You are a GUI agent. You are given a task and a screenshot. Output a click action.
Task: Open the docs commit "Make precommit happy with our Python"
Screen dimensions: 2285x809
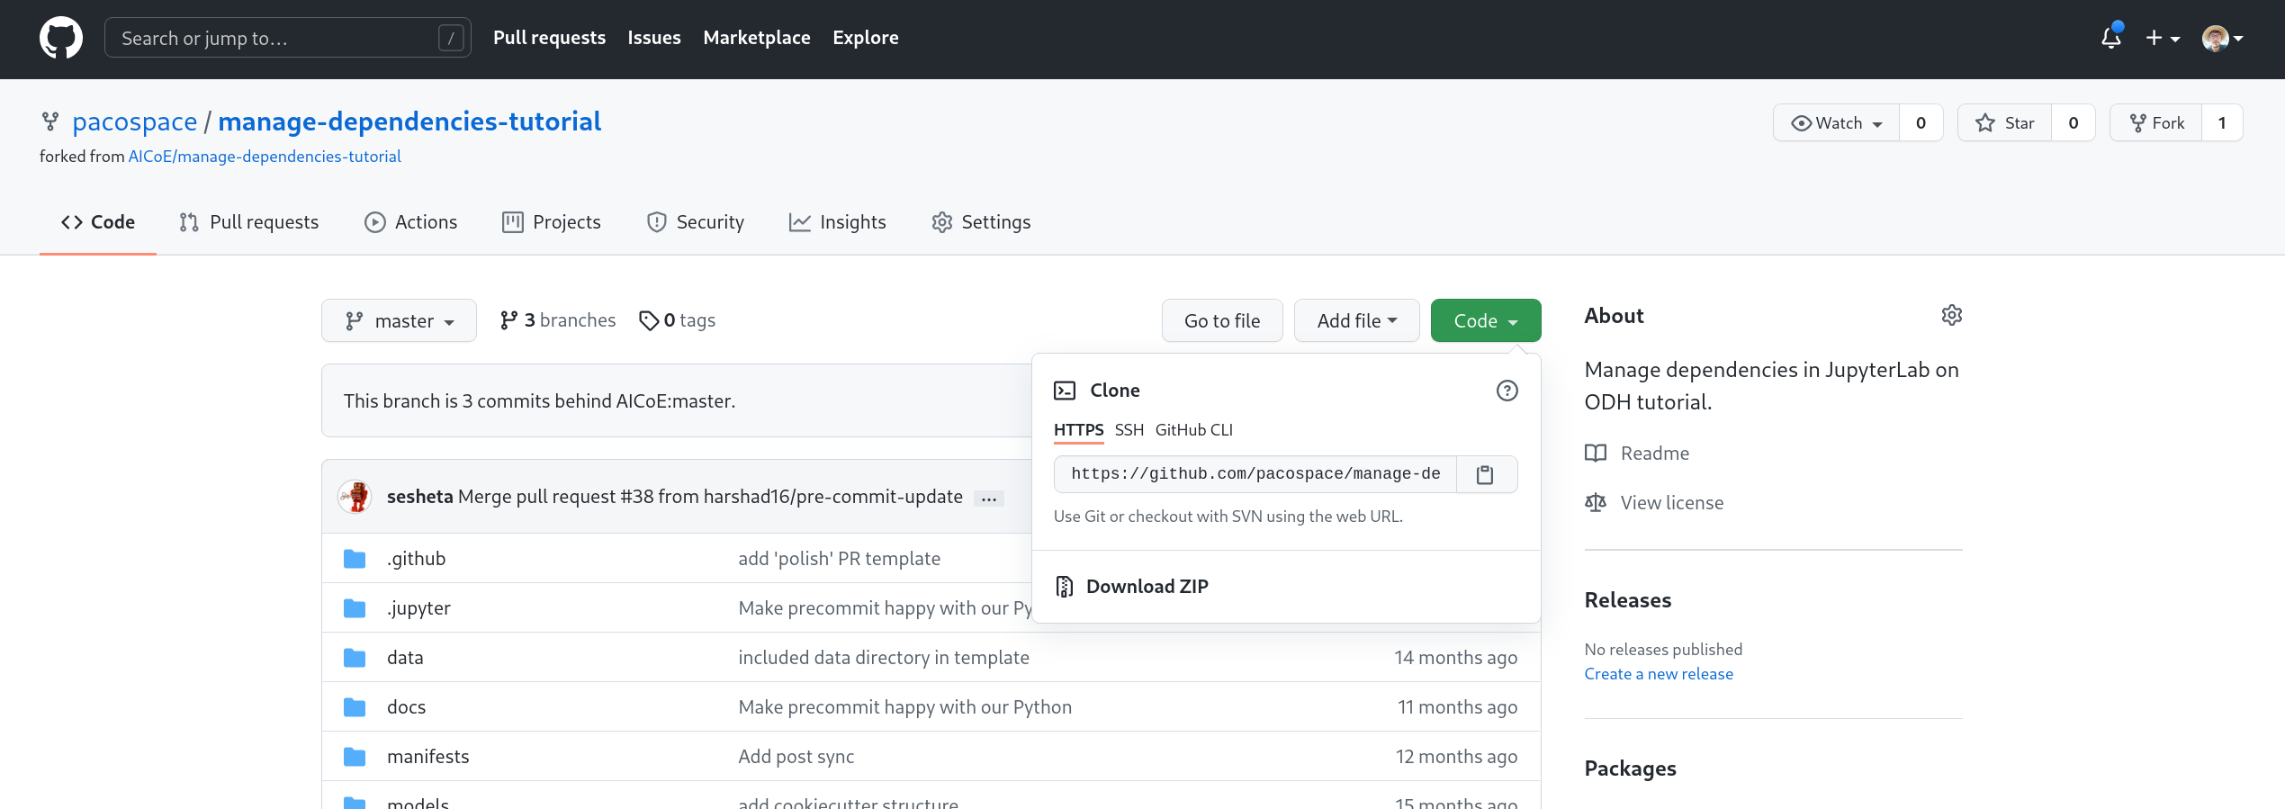click(x=905, y=707)
